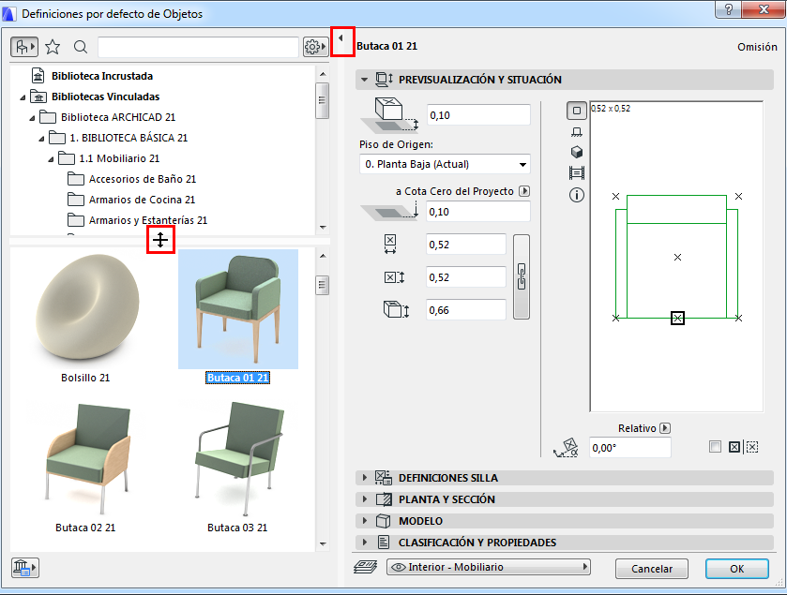Click the rotation angle 0,00° field
Viewport: 787px width, 595px height.
coord(630,448)
